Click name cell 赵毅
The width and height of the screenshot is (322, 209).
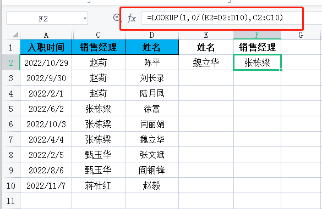(152, 185)
